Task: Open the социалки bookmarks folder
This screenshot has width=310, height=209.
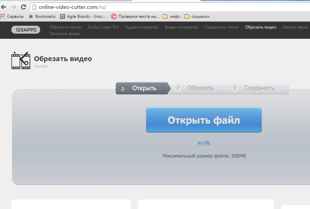Action: (x=197, y=16)
